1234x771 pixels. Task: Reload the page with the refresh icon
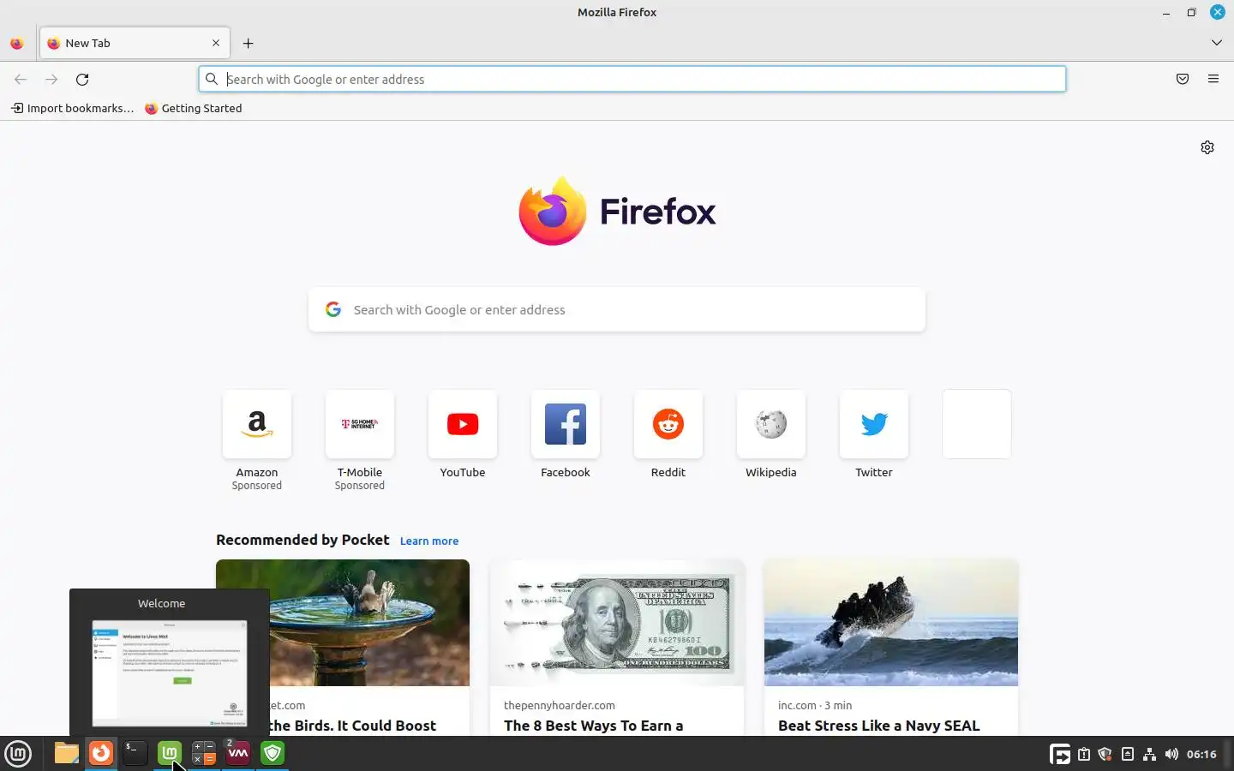pyautogui.click(x=82, y=80)
